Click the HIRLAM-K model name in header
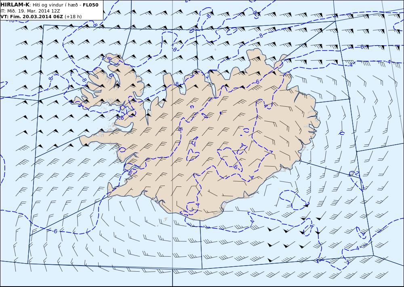 [x=15, y=5]
